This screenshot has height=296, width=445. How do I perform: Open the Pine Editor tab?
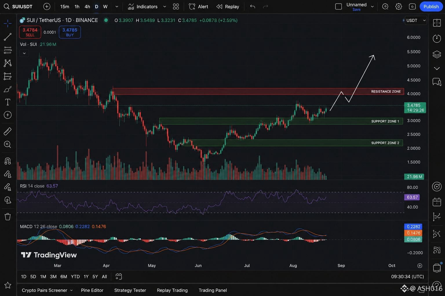[92, 290]
